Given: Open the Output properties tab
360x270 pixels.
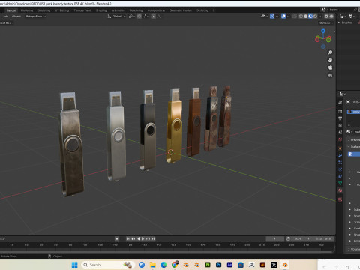Looking at the screenshot, I should [x=340, y=118].
